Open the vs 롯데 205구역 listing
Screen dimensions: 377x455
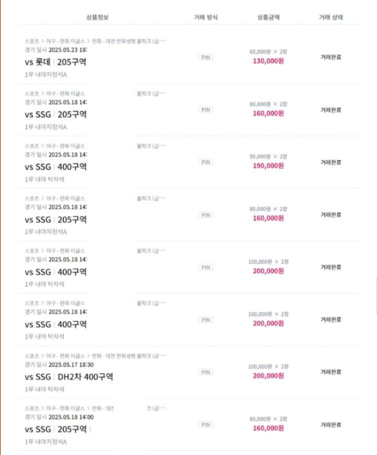coord(56,62)
